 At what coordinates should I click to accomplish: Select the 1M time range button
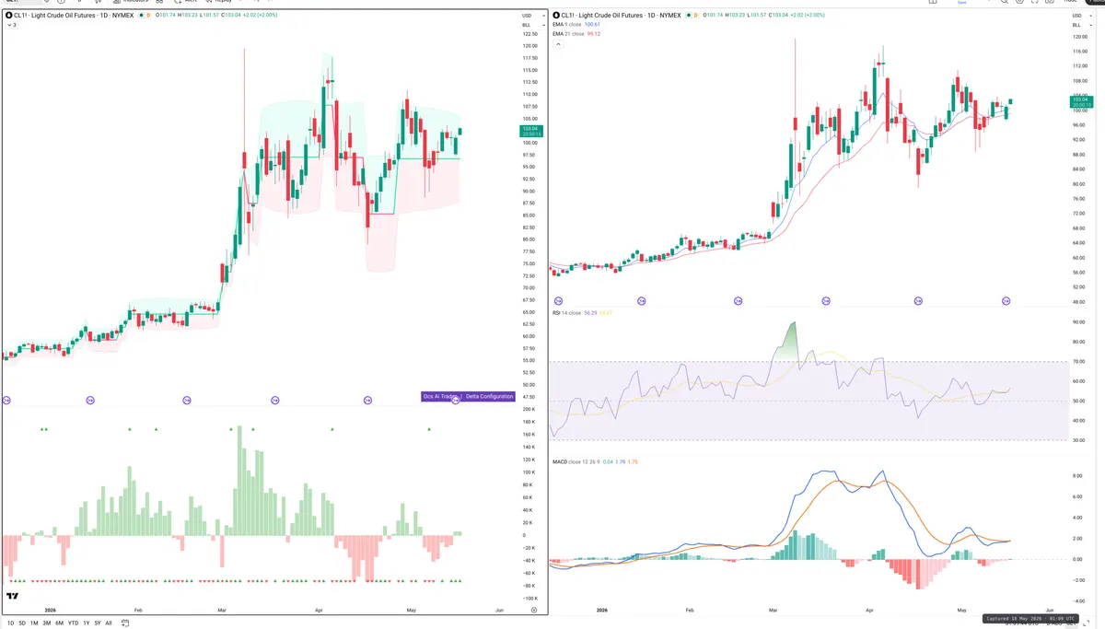pyautogui.click(x=34, y=623)
